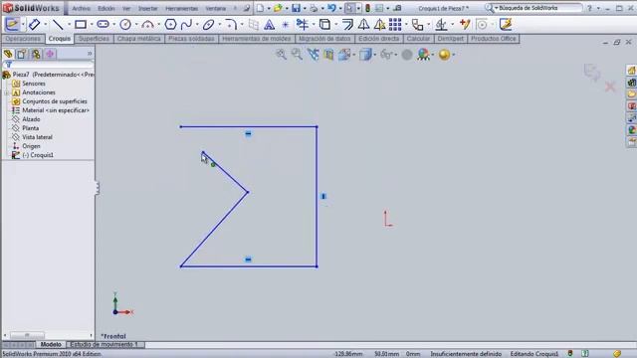Click the Zoom to Area icon
637x358 pixels.
pos(297,54)
